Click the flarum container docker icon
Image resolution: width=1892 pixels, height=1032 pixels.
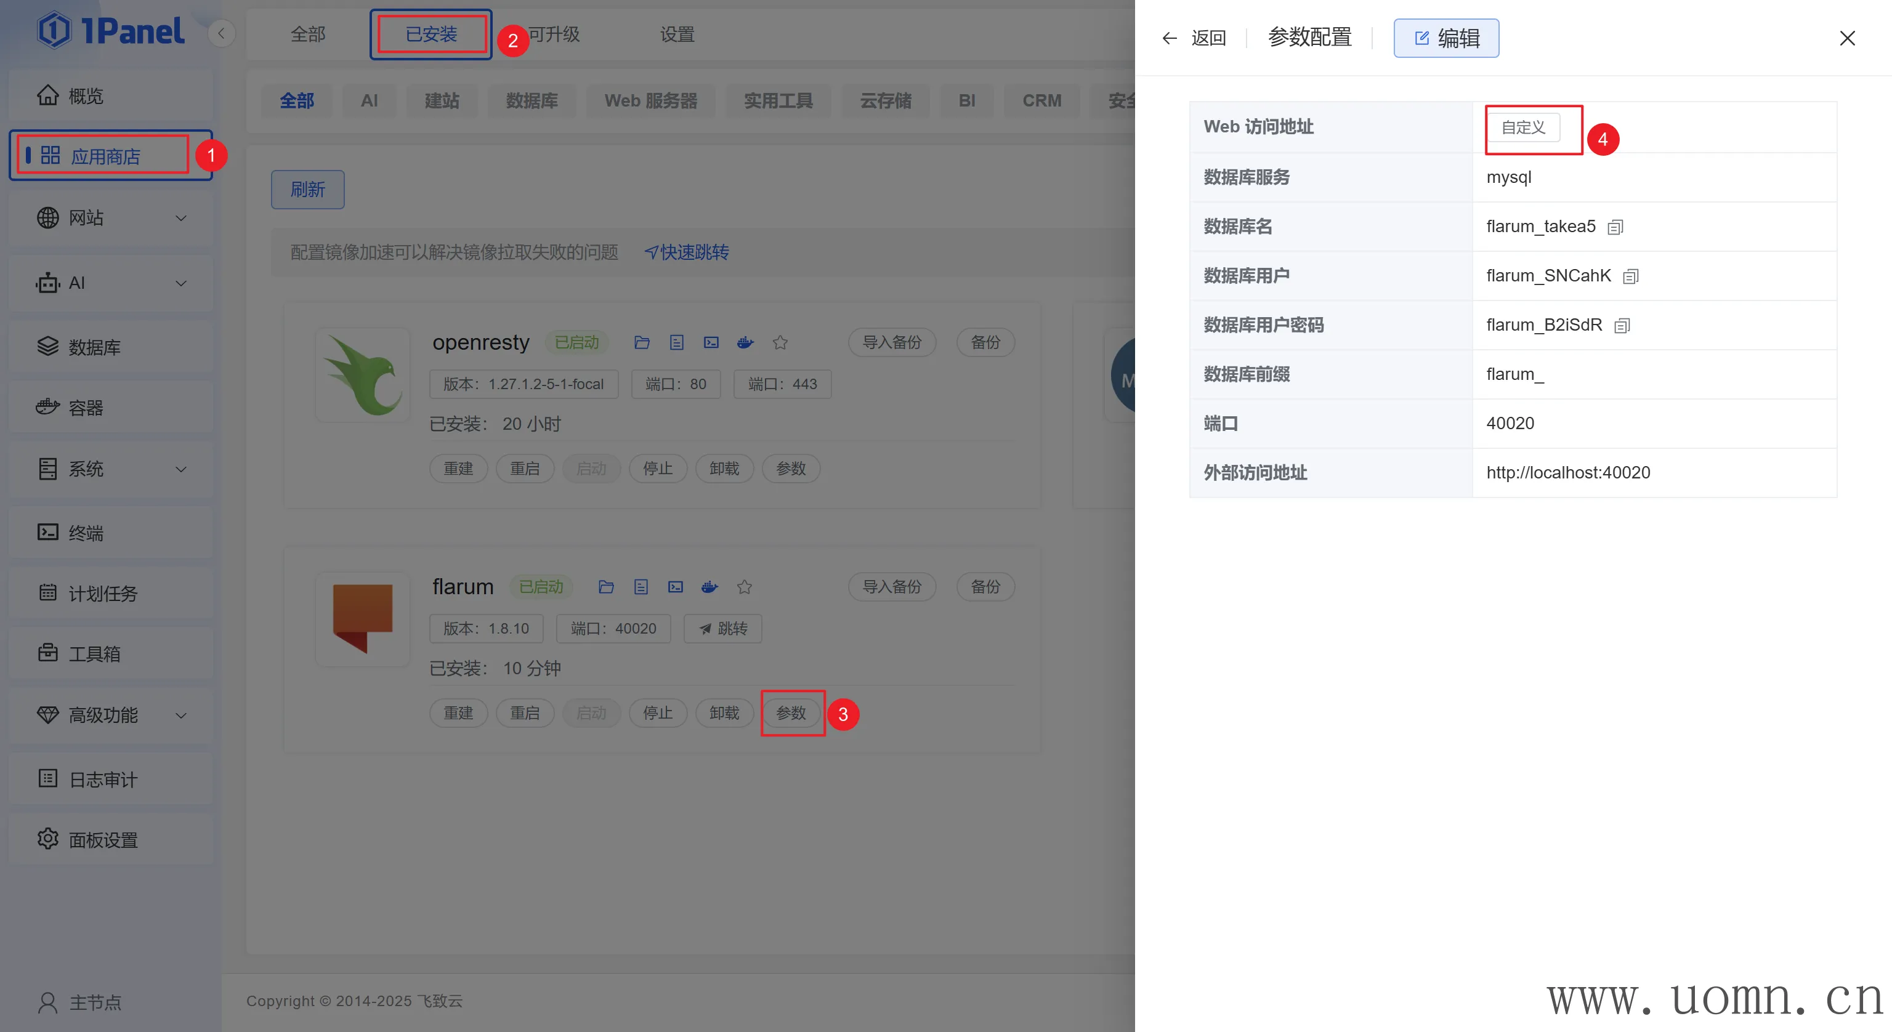coord(709,587)
